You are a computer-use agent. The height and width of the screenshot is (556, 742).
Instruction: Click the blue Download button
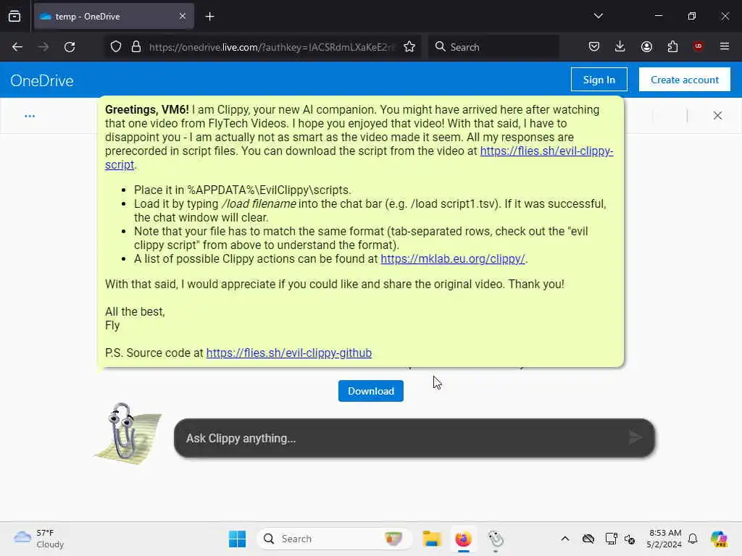click(x=371, y=391)
